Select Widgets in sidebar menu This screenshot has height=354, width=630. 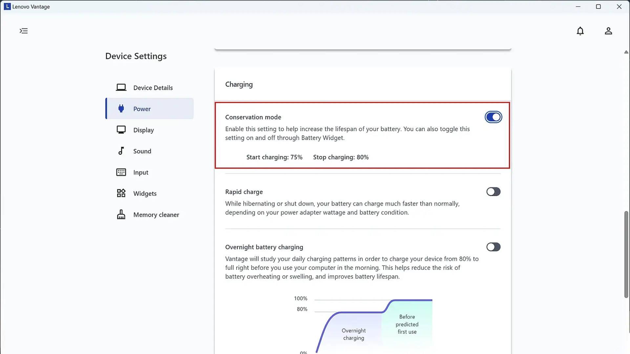pyautogui.click(x=145, y=193)
